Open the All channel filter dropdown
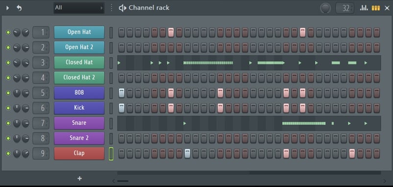This screenshot has width=393, height=187. 79,8
